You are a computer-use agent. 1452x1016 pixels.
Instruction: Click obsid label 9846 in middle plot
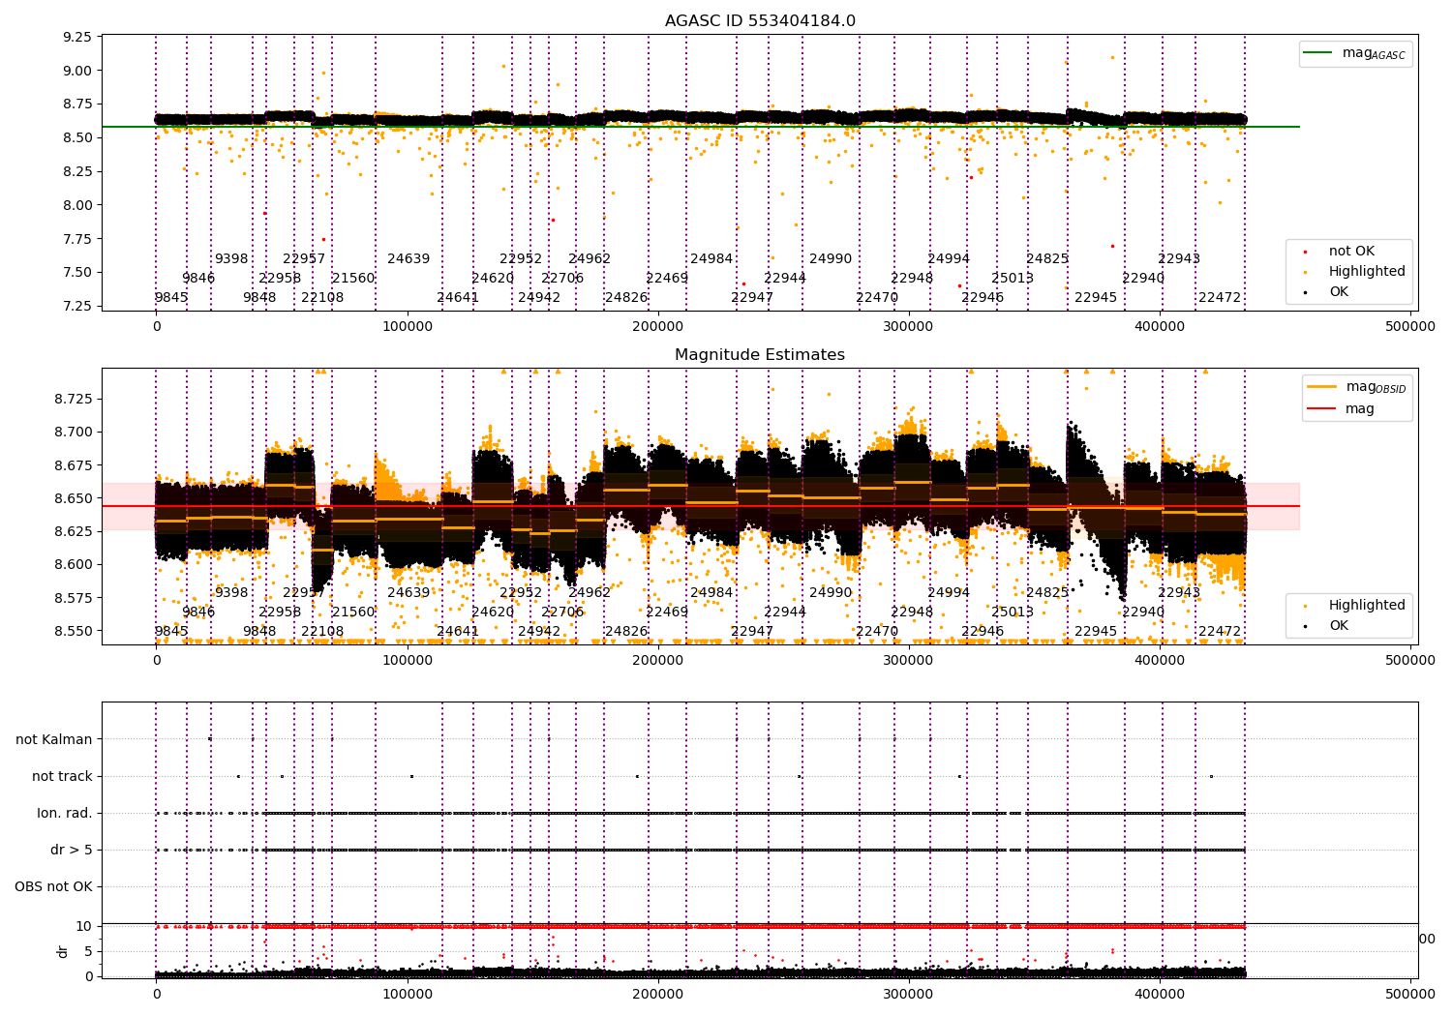click(198, 612)
